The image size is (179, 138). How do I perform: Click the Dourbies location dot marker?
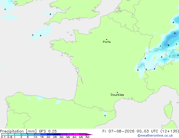pos(117,92)
